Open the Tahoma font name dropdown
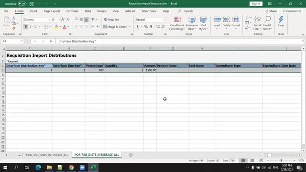306x172 pixels. click(49, 20)
